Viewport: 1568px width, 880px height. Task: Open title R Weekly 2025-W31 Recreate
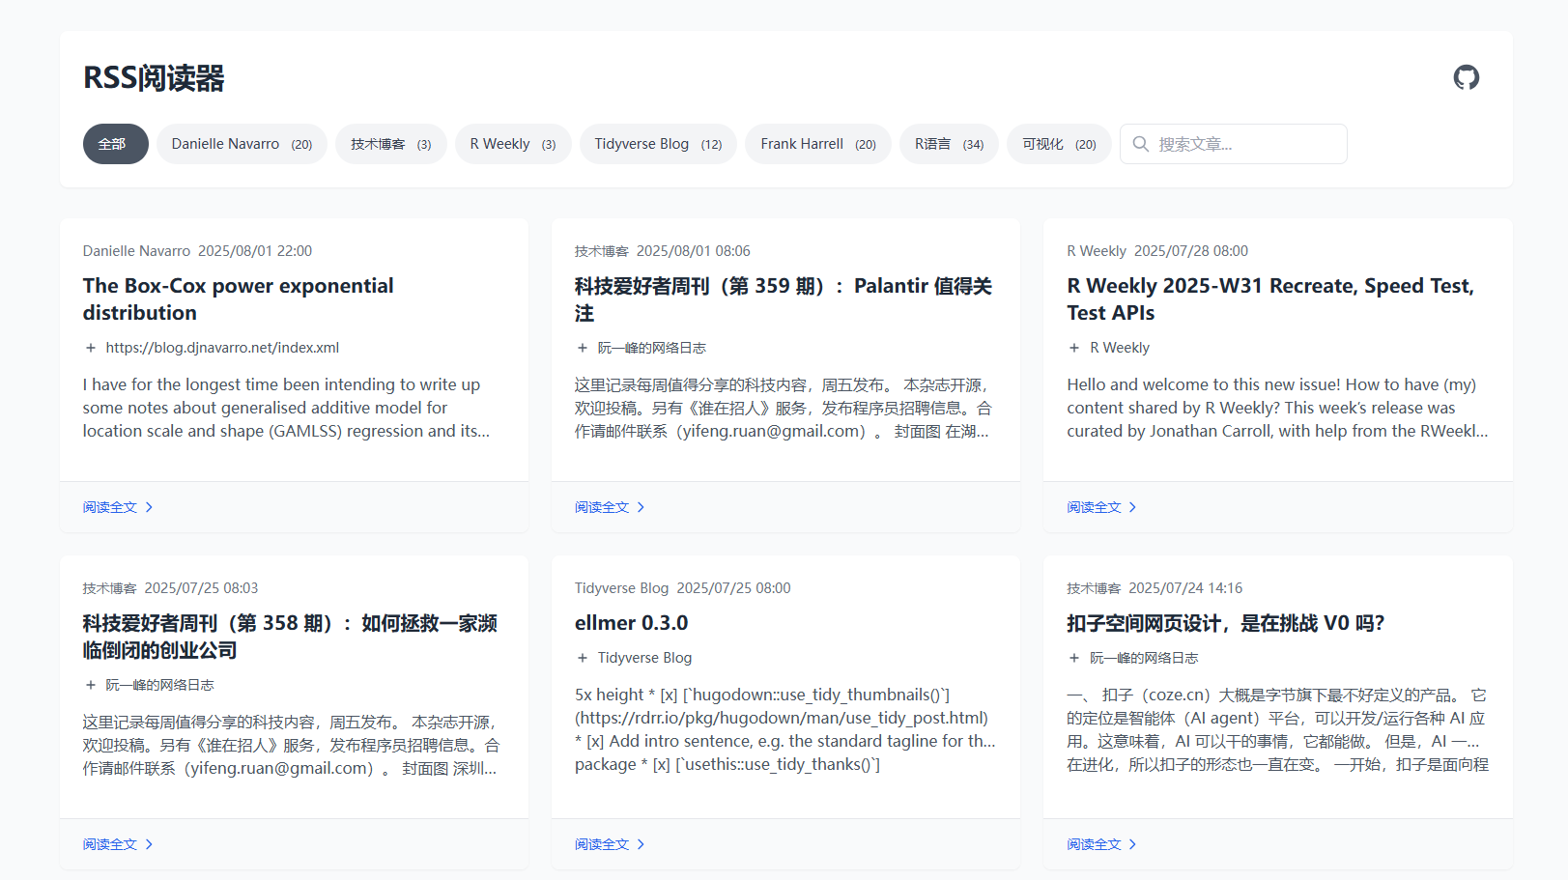tap(1270, 299)
